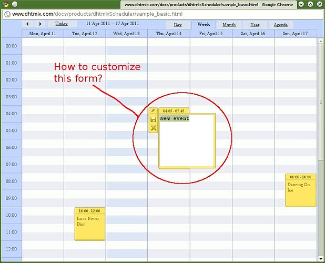Viewport: 325px width, 263px height.
Task: Open the Year view tab
Action: tap(255, 25)
